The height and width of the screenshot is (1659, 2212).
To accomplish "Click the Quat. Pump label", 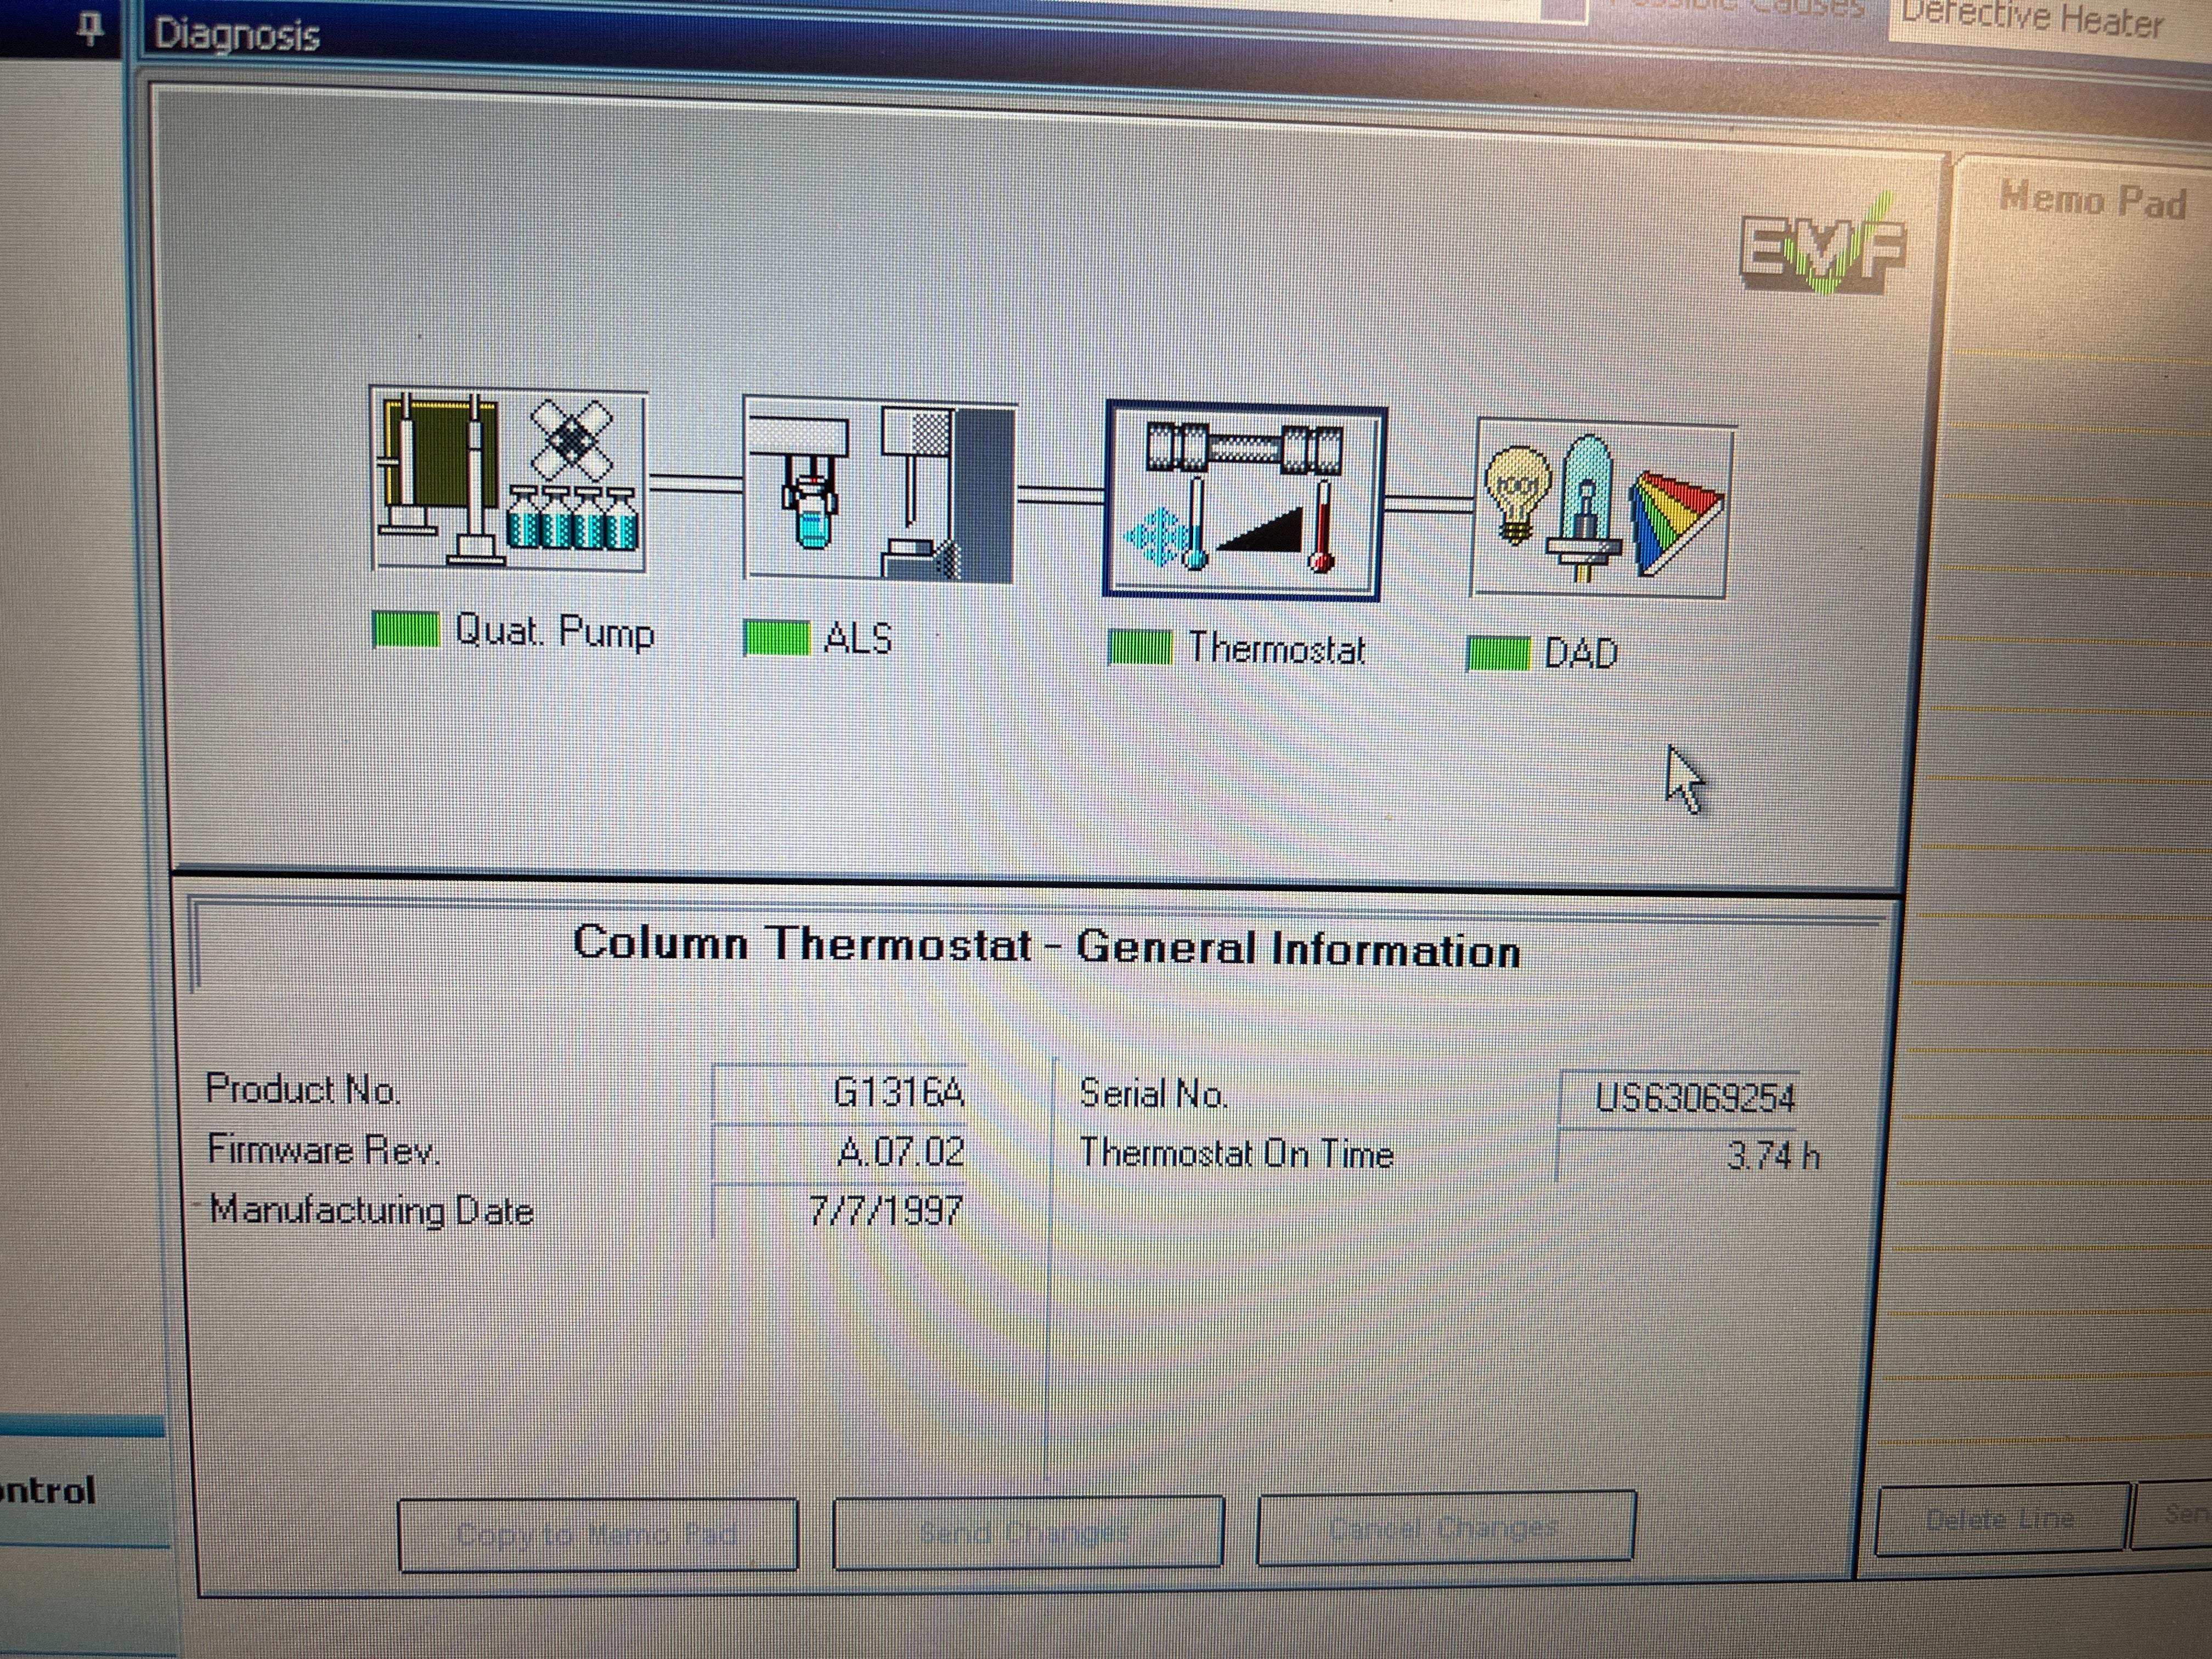I will pyautogui.click(x=554, y=631).
